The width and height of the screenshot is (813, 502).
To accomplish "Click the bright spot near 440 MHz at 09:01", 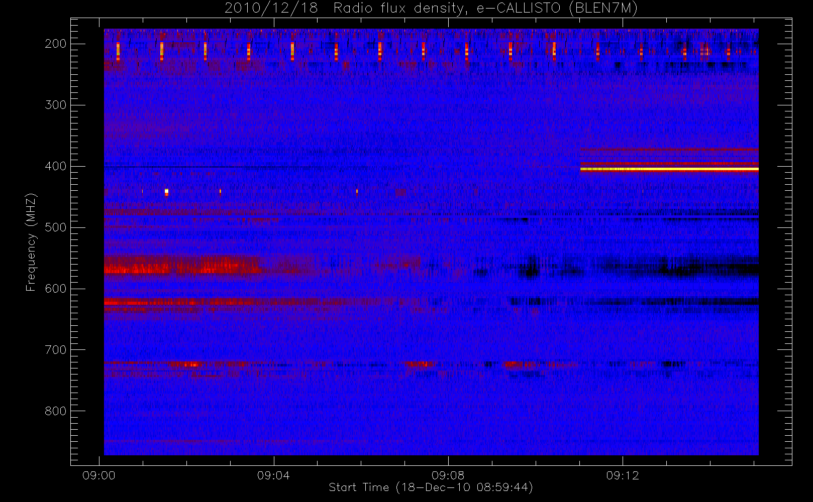I will 166,192.
